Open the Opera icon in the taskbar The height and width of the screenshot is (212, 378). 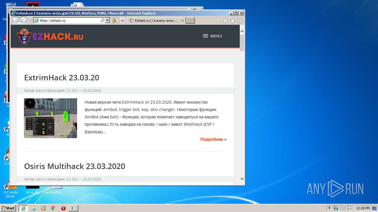[x=63, y=208]
